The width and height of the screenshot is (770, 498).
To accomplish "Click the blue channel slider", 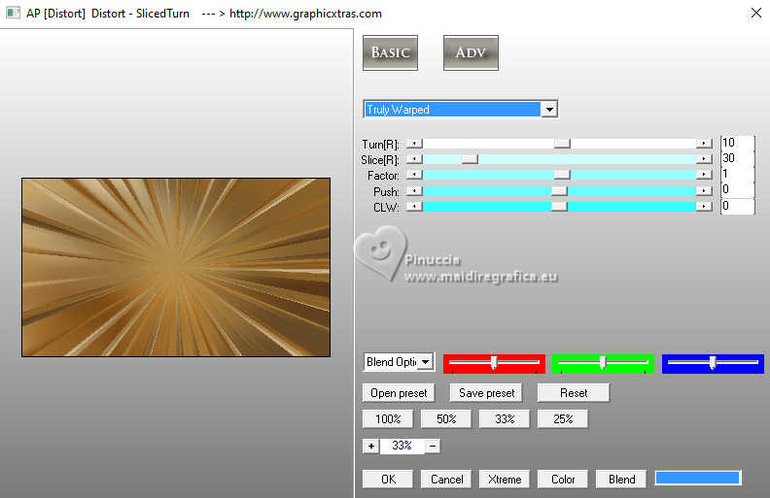I will (x=713, y=364).
